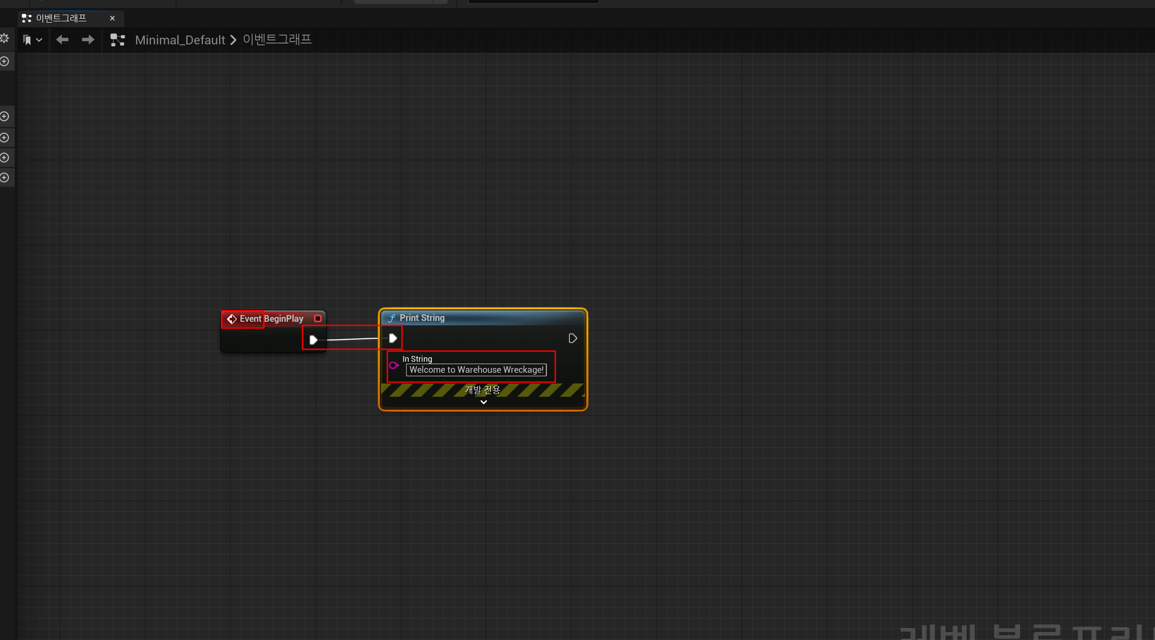
Task: Click the Minimal_Default breadcrumb link
Action: (x=180, y=40)
